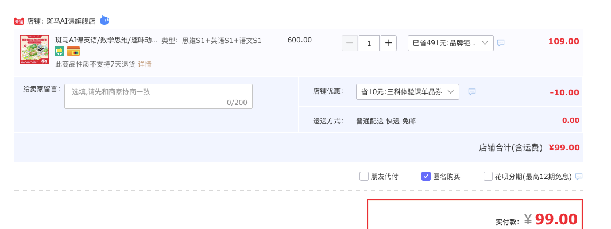Viewport: 611px width, 229px height.
Task: Click the quantity input field showing 1
Action: click(x=369, y=43)
